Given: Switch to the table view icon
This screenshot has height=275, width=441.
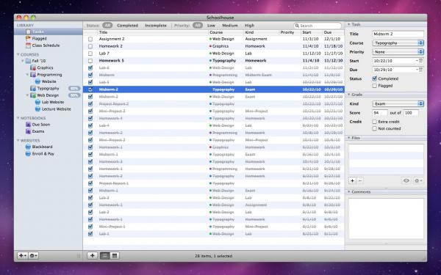Looking at the screenshot, I should click(115, 256).
